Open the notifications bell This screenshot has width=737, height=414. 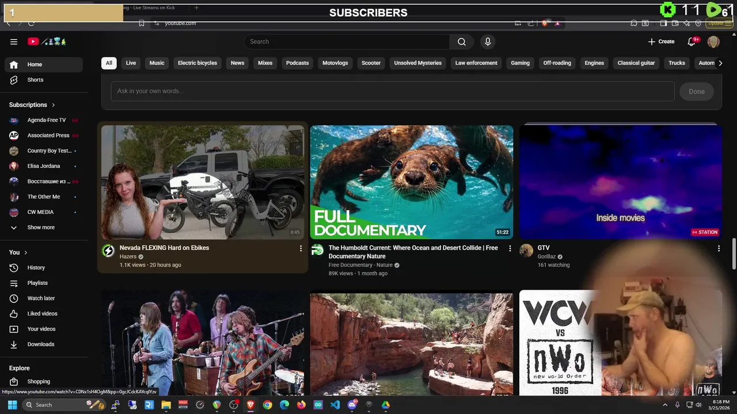point(693,41)
